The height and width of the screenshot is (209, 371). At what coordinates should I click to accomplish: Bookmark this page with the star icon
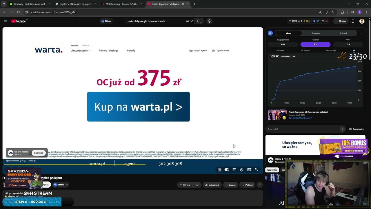332,12
